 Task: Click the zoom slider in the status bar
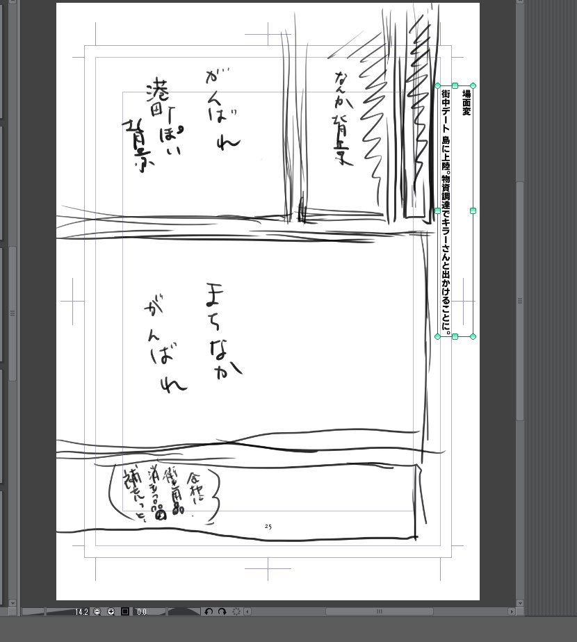coord(56,611)
